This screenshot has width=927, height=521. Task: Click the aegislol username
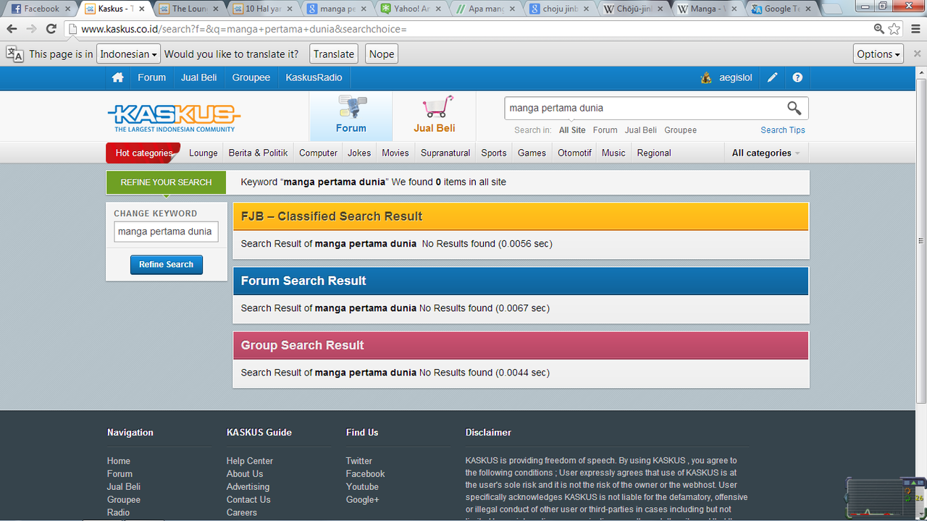pos(736,77)
